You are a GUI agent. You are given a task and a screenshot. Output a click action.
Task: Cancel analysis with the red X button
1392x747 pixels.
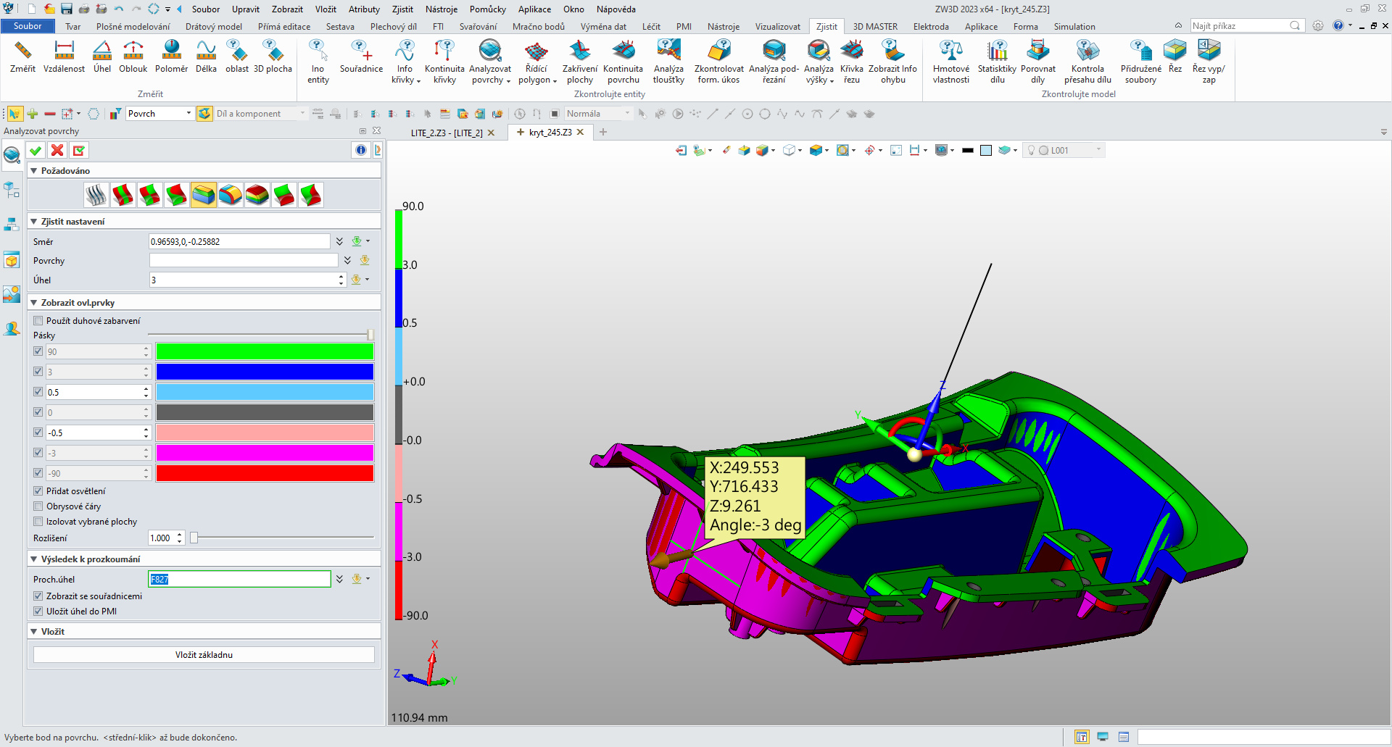(x=57, y=150)
